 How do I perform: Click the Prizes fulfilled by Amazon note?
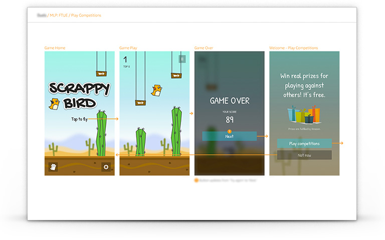coord(304,129)
